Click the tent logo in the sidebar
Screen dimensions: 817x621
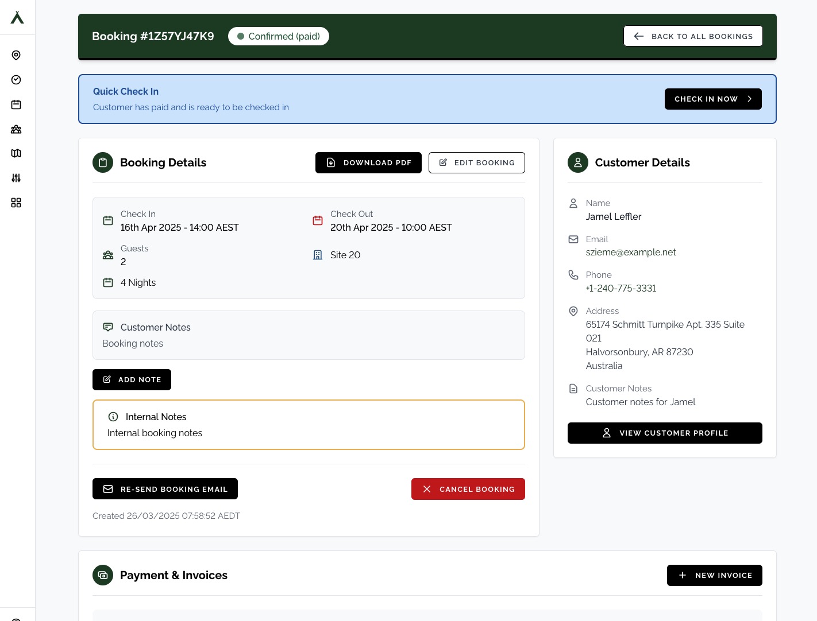(17, 18)
